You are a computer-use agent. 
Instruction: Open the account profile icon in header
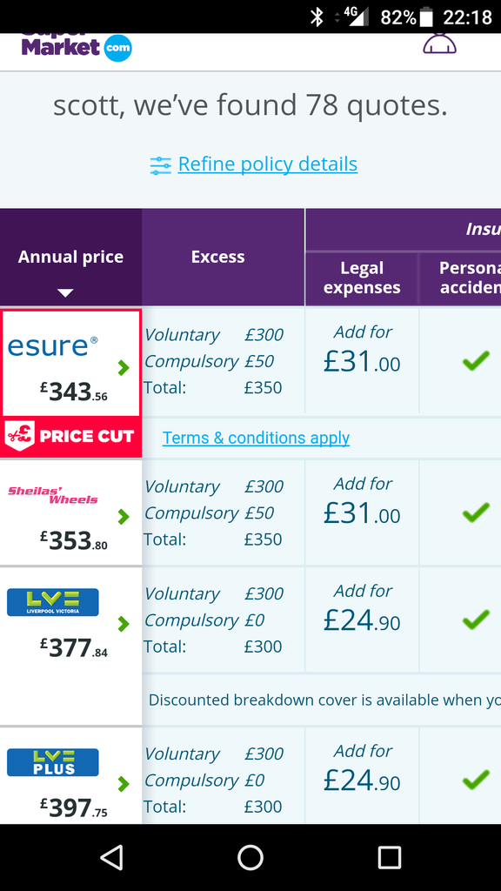pos(439,44)
